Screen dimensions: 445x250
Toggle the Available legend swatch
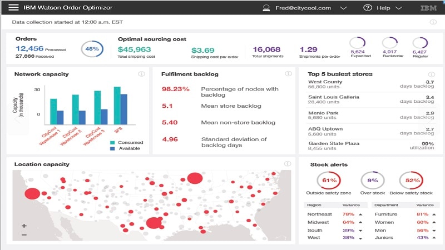click(x=112, y=148)
